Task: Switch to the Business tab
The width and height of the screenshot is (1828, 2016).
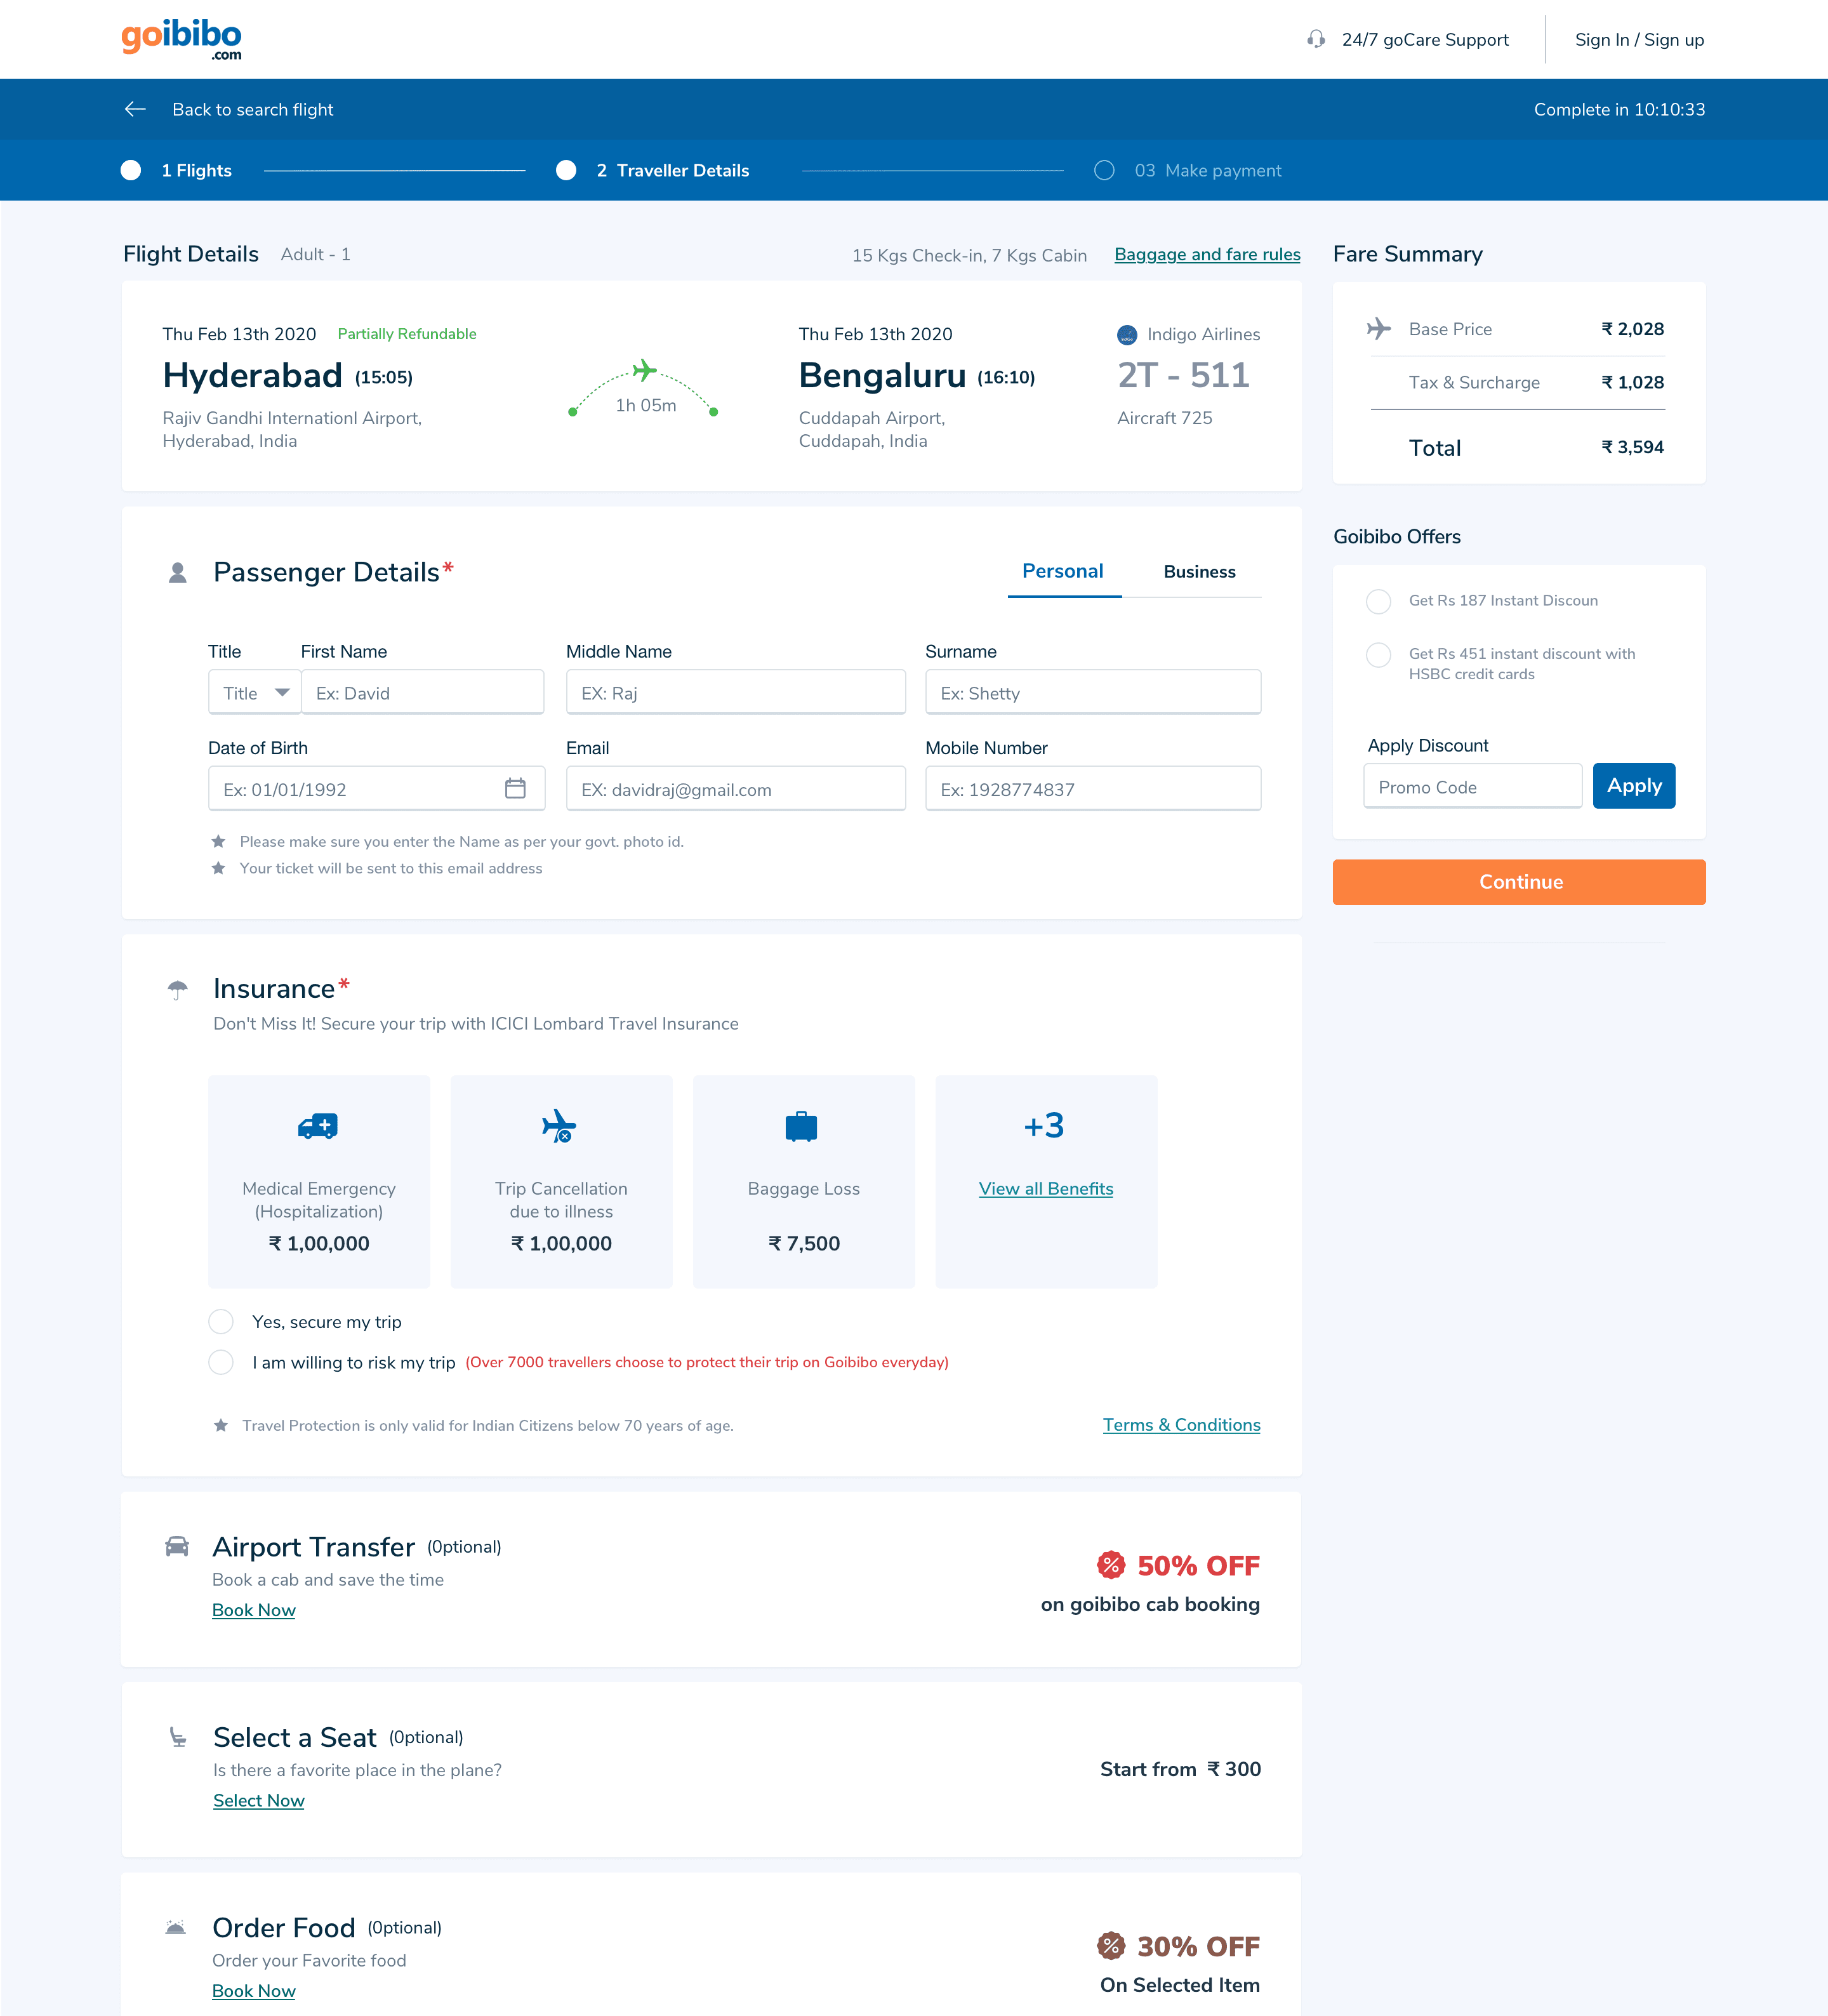Action: [1200, 572]
